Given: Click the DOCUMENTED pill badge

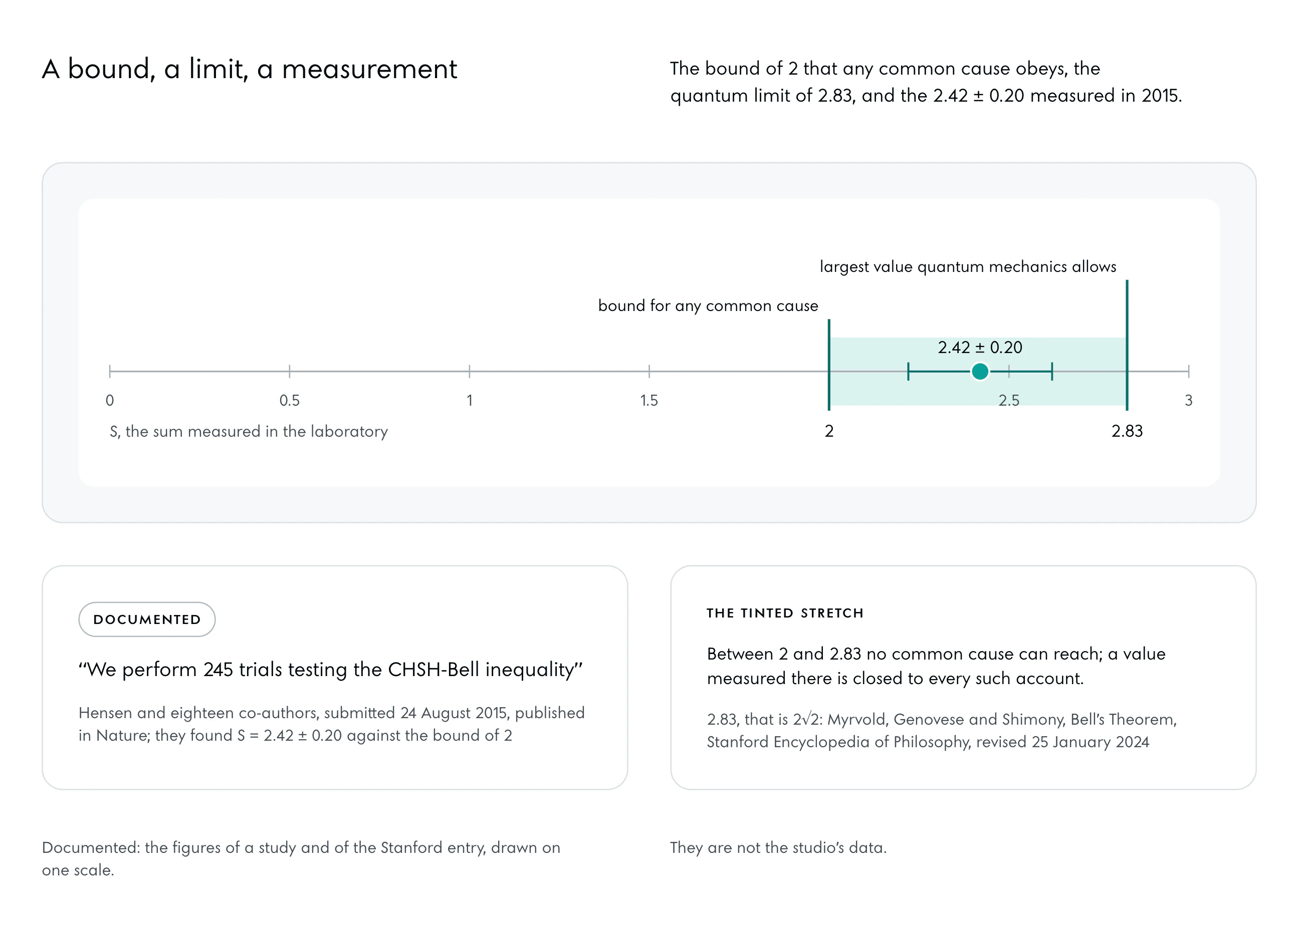Looking at the screenshot, I should 146,619.
